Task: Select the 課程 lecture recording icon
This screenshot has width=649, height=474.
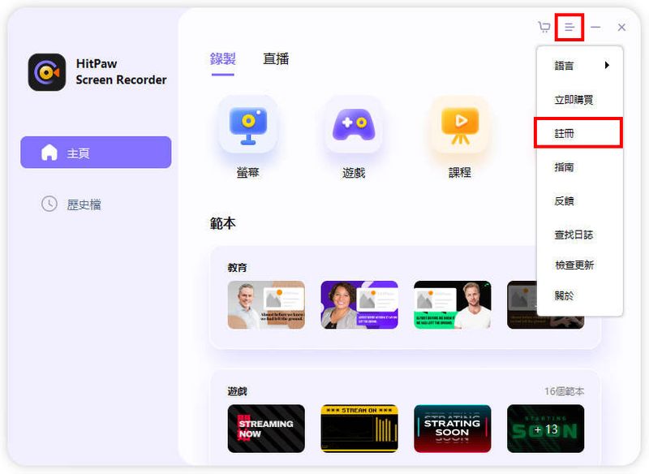Action: point(460,126)
